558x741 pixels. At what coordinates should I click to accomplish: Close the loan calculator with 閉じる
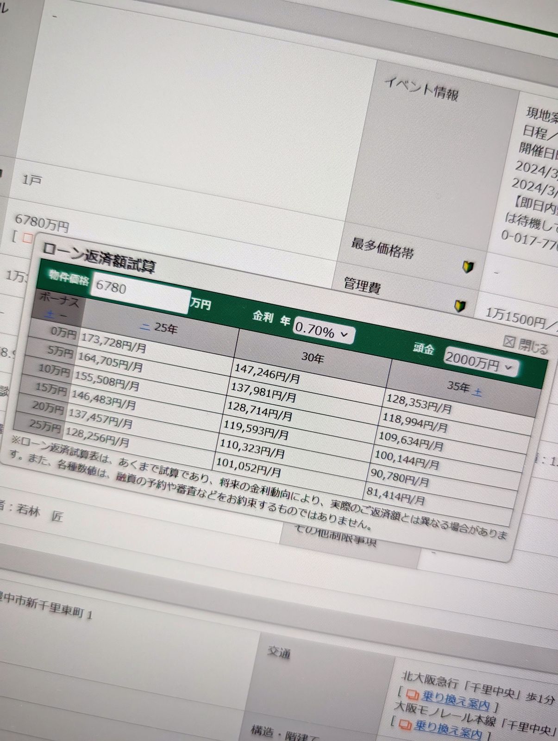pos(525,345)
